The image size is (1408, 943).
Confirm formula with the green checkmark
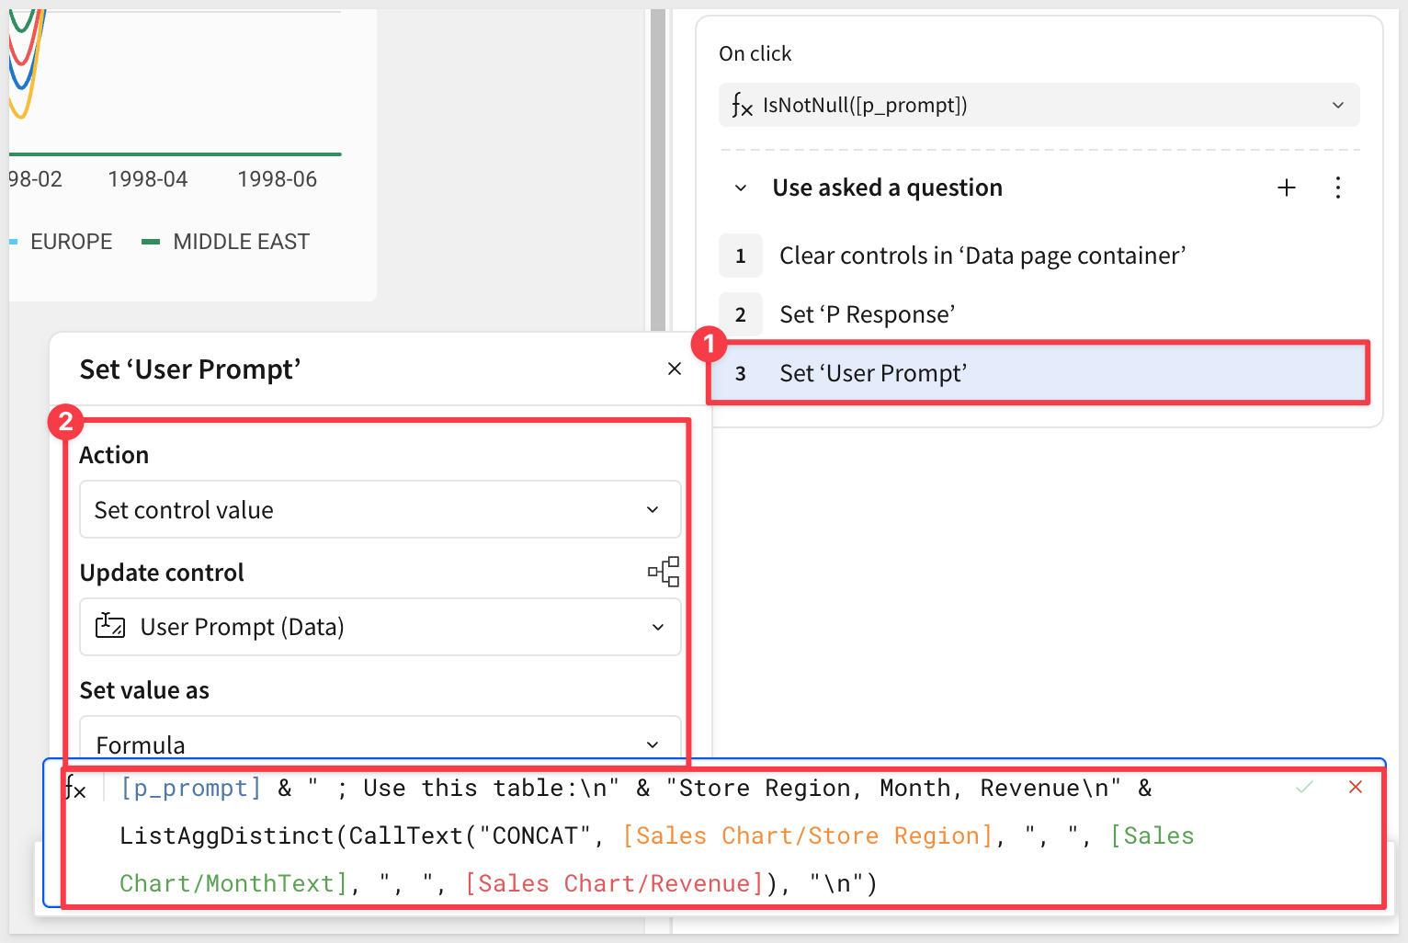tap(1304, 788)
